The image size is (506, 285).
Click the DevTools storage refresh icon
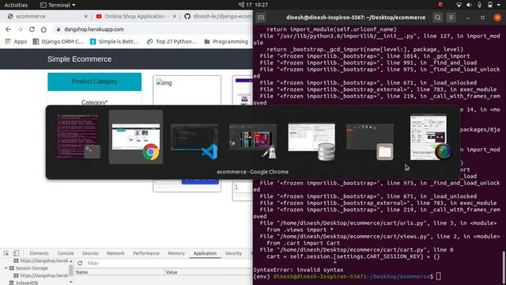pyautogui.click(x=80, y=263)
